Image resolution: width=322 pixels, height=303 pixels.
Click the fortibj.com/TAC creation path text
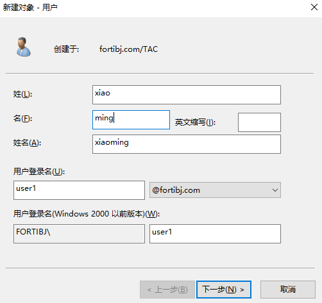click(x=128, y=49)
